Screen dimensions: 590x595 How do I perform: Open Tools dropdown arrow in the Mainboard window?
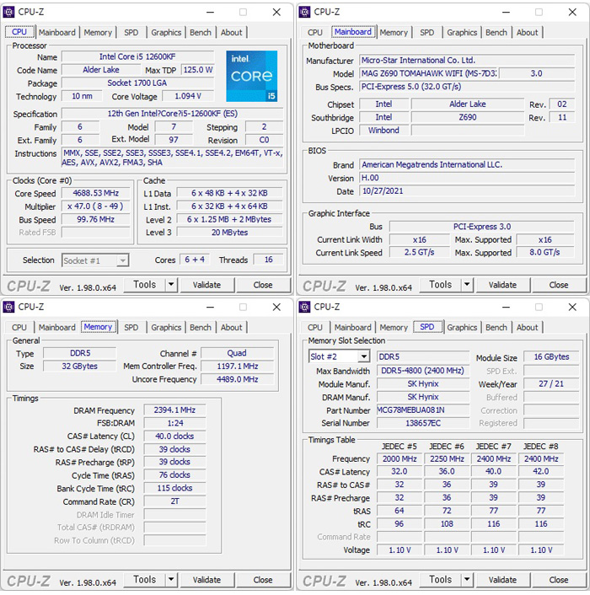(x=467, y=285)
